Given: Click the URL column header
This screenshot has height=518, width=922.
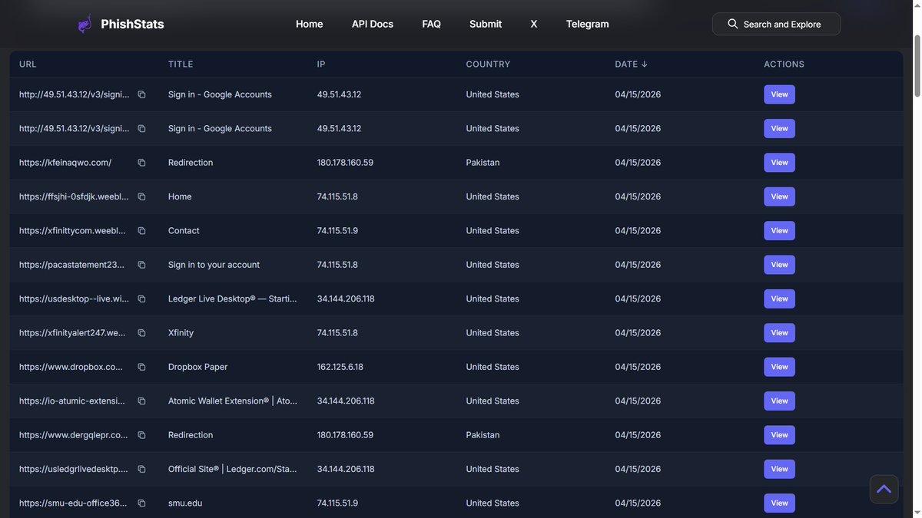Looking at the screenshot, I should 28,64.
